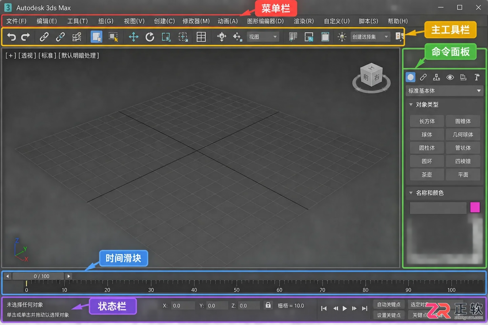
Task: Open the 脚本(S) menu
Action: coord(368,21)
